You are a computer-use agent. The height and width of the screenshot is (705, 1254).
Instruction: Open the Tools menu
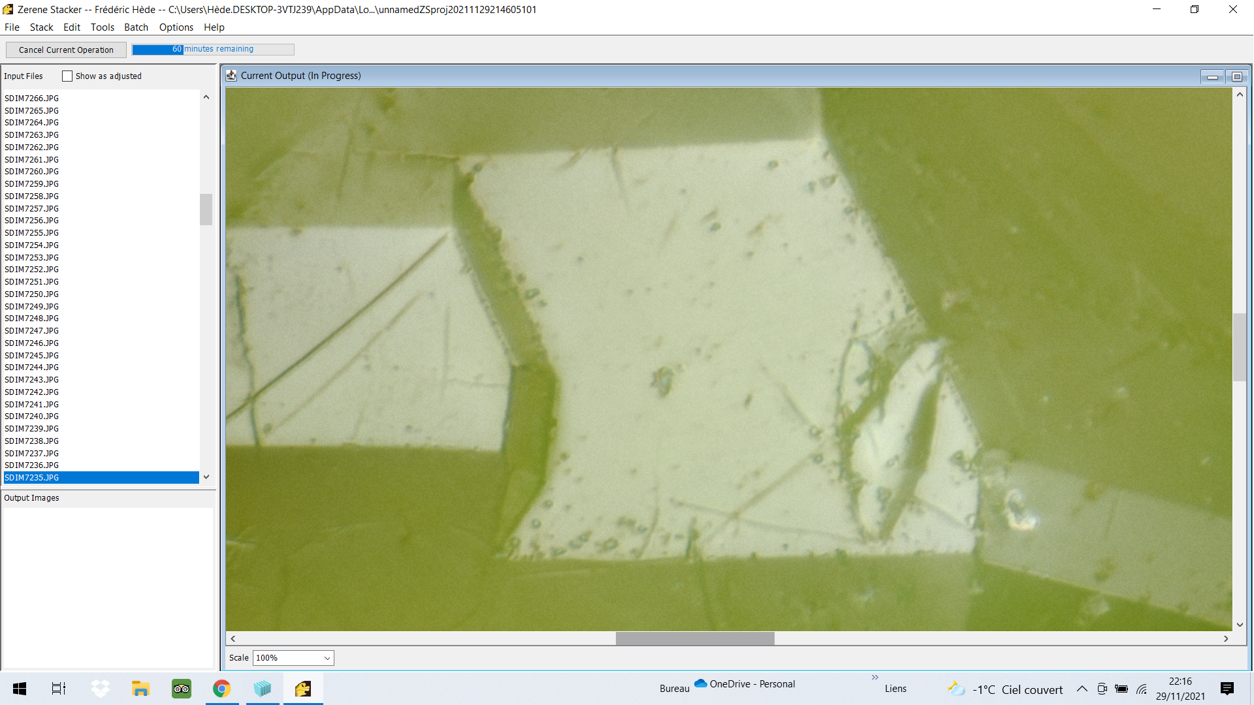[103, 27]
